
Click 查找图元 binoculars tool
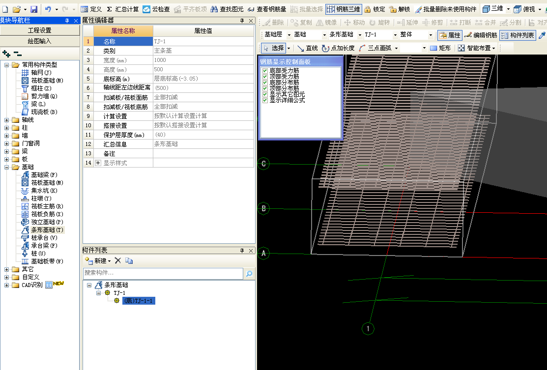(x=227, y=9)
